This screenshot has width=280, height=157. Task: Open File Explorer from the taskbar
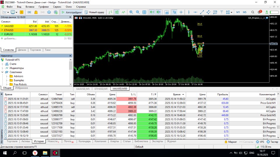click(x=45, y=153)
